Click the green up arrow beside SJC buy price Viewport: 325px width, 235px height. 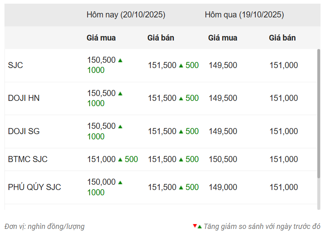[x=120, y=60]
